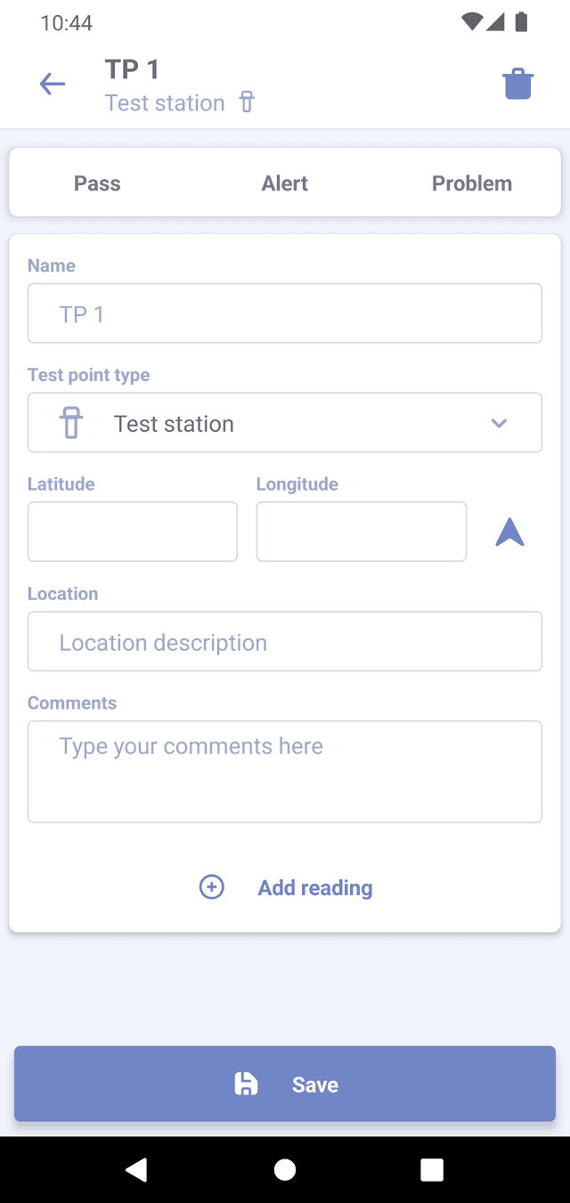Click the plus circle add icon
Image resolution: width=570 pixels, height=1203 pixels.
tap(211, 887)
